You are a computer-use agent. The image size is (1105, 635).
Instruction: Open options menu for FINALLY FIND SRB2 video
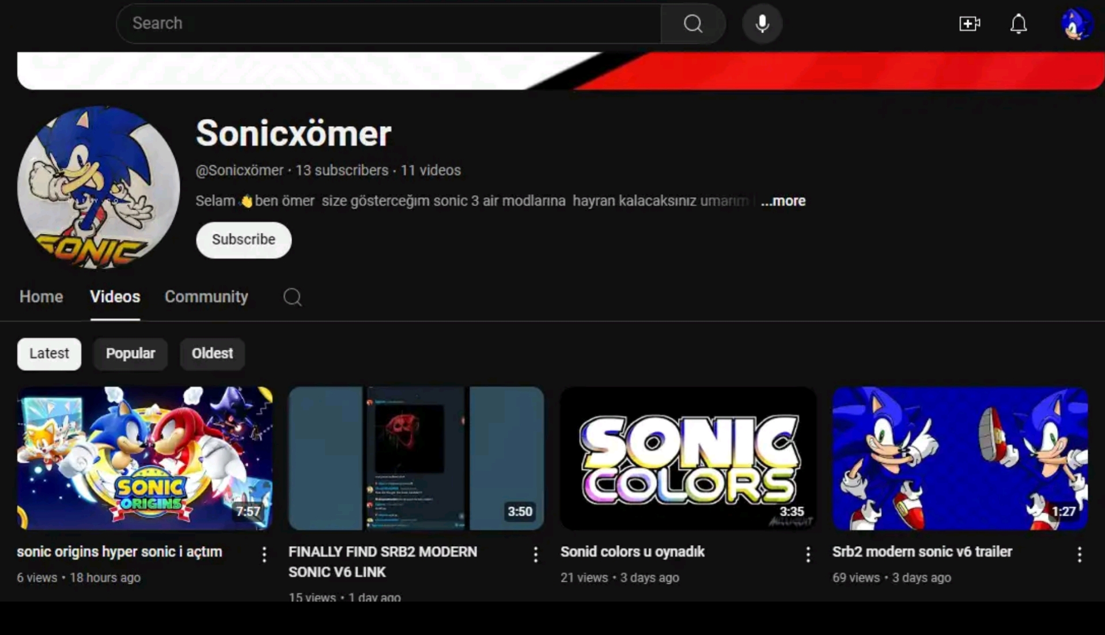[535, 554]
